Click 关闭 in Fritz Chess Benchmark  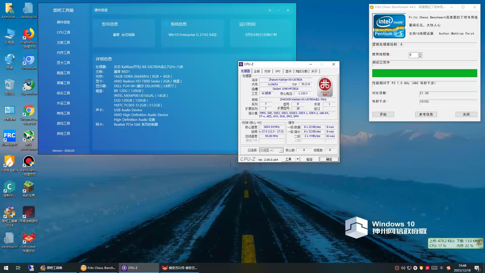[466, 115]
